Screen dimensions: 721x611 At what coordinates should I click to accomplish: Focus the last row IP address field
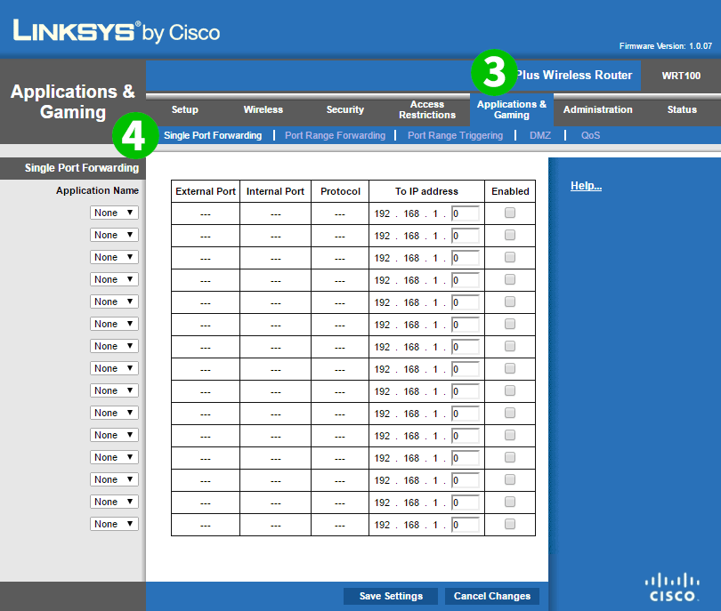[x=466, y=525]
